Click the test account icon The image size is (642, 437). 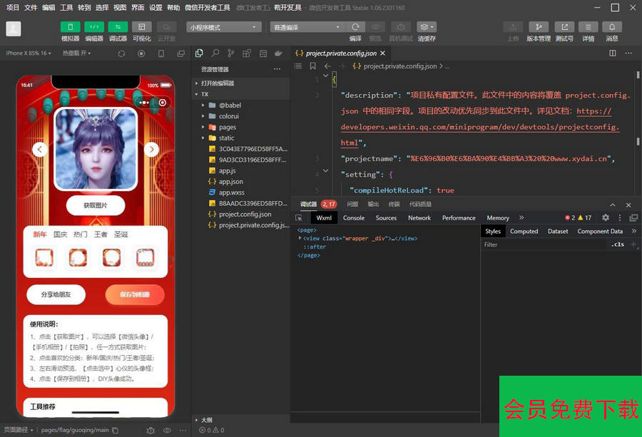[x=564, y=27]
